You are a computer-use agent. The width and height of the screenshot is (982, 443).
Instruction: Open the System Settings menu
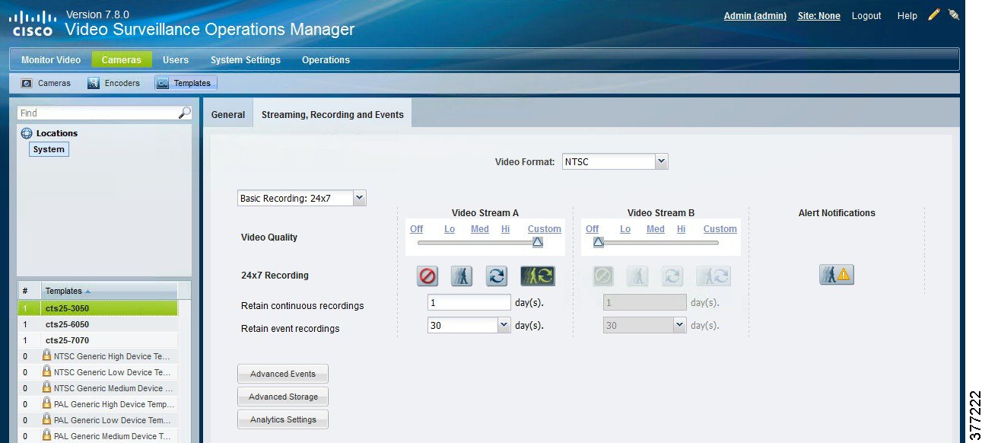(245, 60)
